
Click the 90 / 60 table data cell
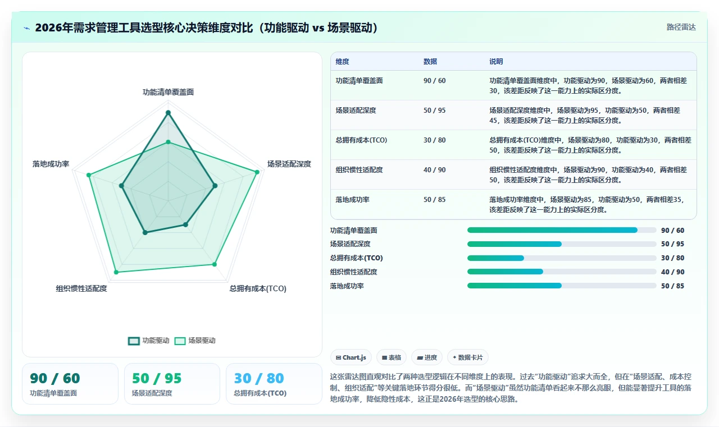click(x=435, y=81)
